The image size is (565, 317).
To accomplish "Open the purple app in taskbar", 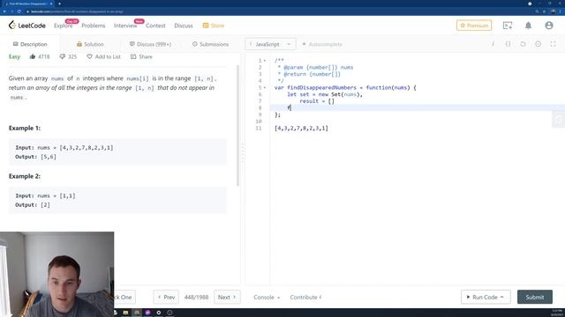I will 147,313.
